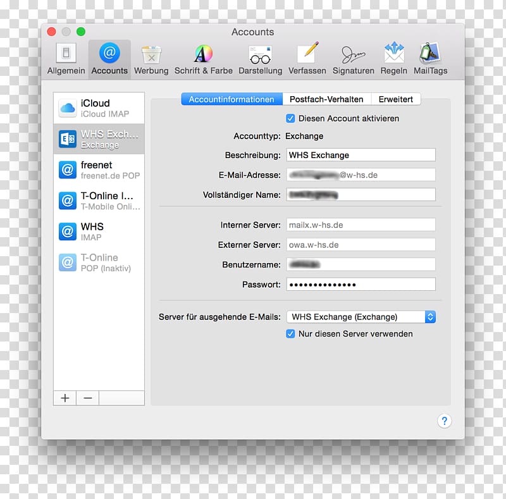
Task: Zoom the window with the green button
Action: coord(81,32)
